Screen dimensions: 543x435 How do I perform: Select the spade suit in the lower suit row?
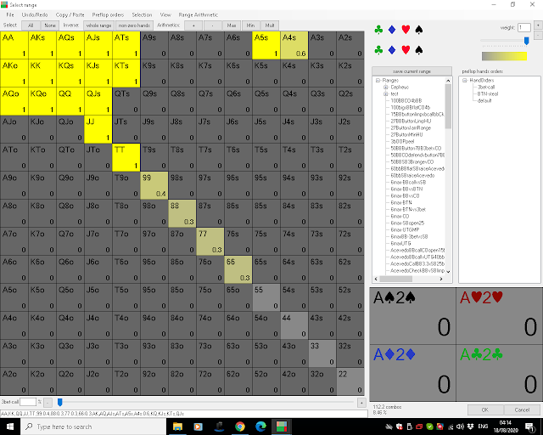[418, 50]
